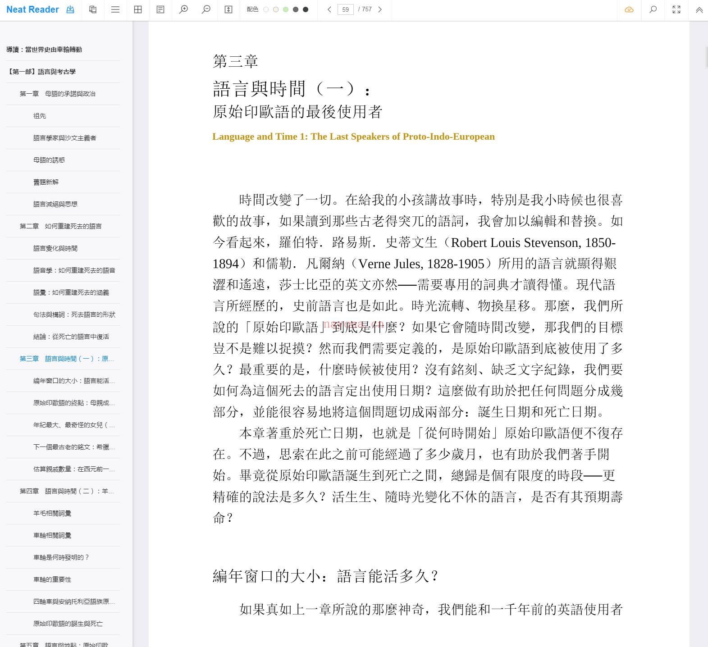Viewport: 708px width, 647px height.
Task: Select 語言變化與時間 entry
Action: [55, 248]
